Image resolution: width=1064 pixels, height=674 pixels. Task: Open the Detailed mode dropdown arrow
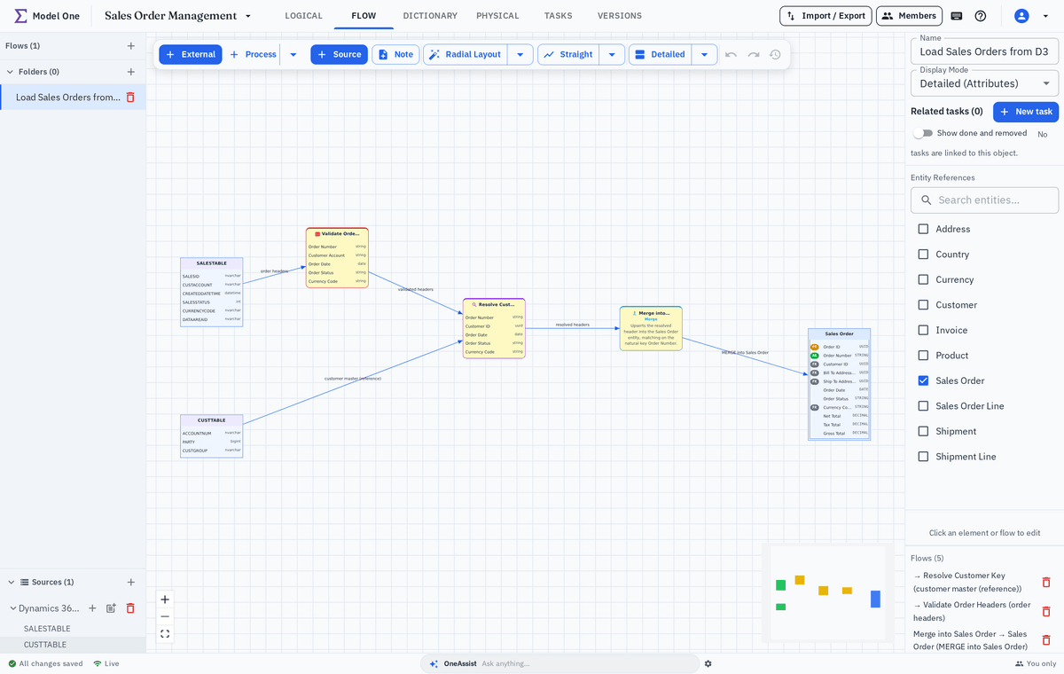(x=704, y=54)
